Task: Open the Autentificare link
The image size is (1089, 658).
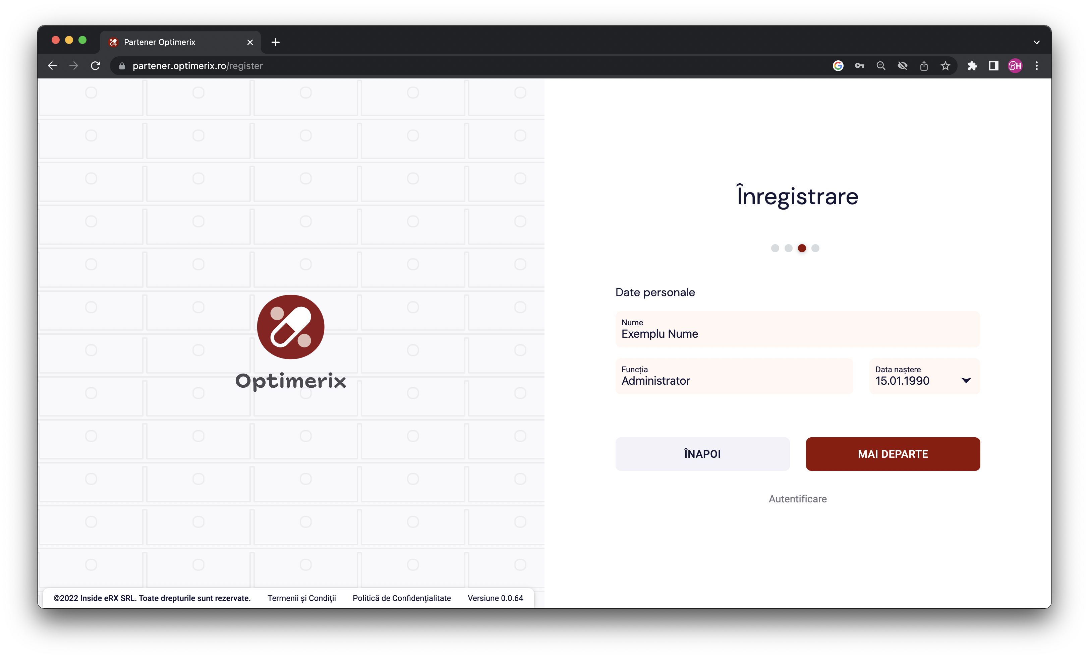Action: (798, 499)
